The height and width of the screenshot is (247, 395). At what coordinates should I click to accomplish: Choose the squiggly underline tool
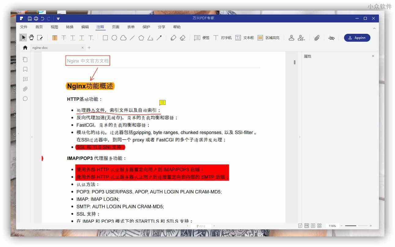pos(82,38)
